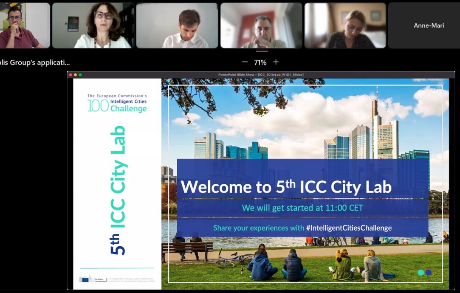
Task: Click the shared screen application label
Action: pyautogui.click(x=35, y=62)
